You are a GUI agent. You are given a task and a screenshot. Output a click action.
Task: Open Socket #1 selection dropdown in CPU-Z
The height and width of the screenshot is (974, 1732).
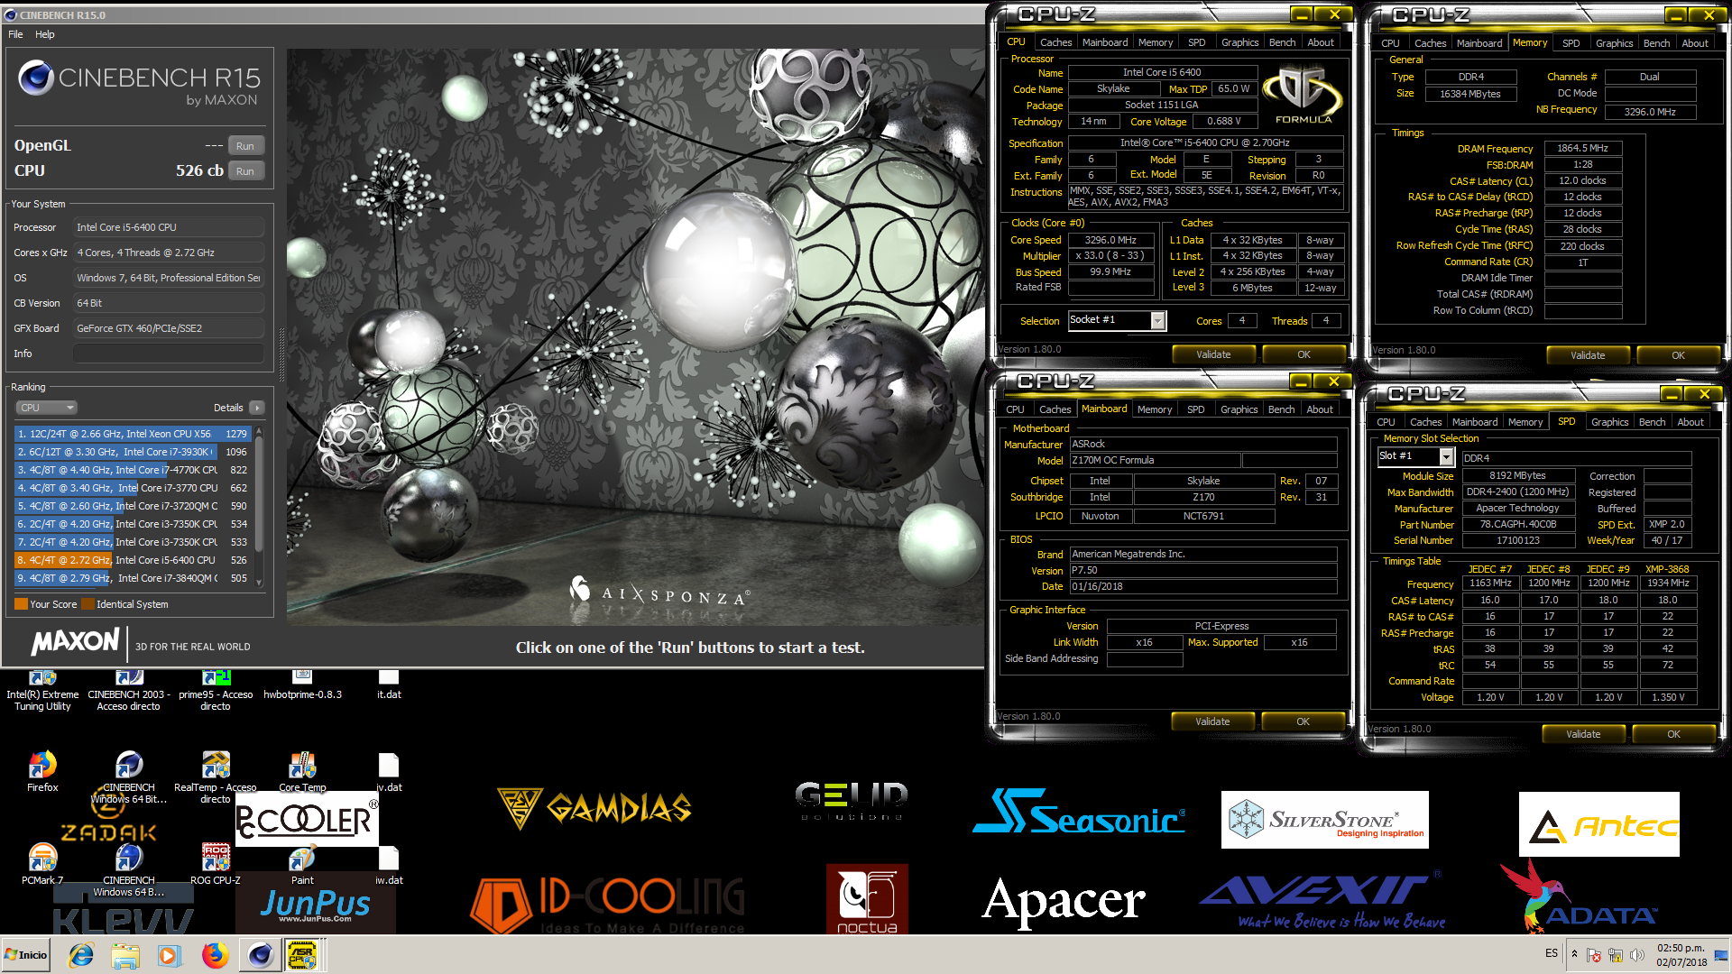click(x=1117, y=320)
